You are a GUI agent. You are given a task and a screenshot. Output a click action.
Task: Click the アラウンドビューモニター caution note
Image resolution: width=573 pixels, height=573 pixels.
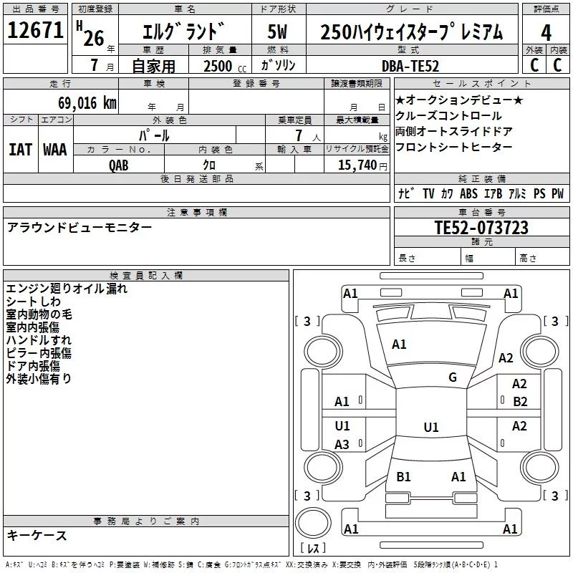coord(80,227)
